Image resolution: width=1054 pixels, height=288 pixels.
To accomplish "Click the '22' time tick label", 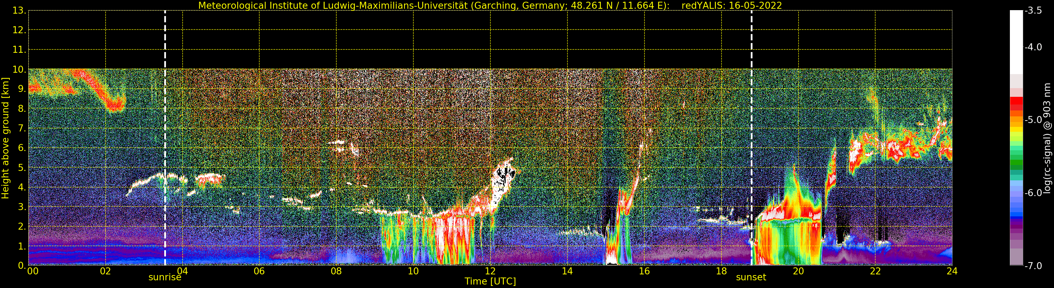I will (875, 271).
